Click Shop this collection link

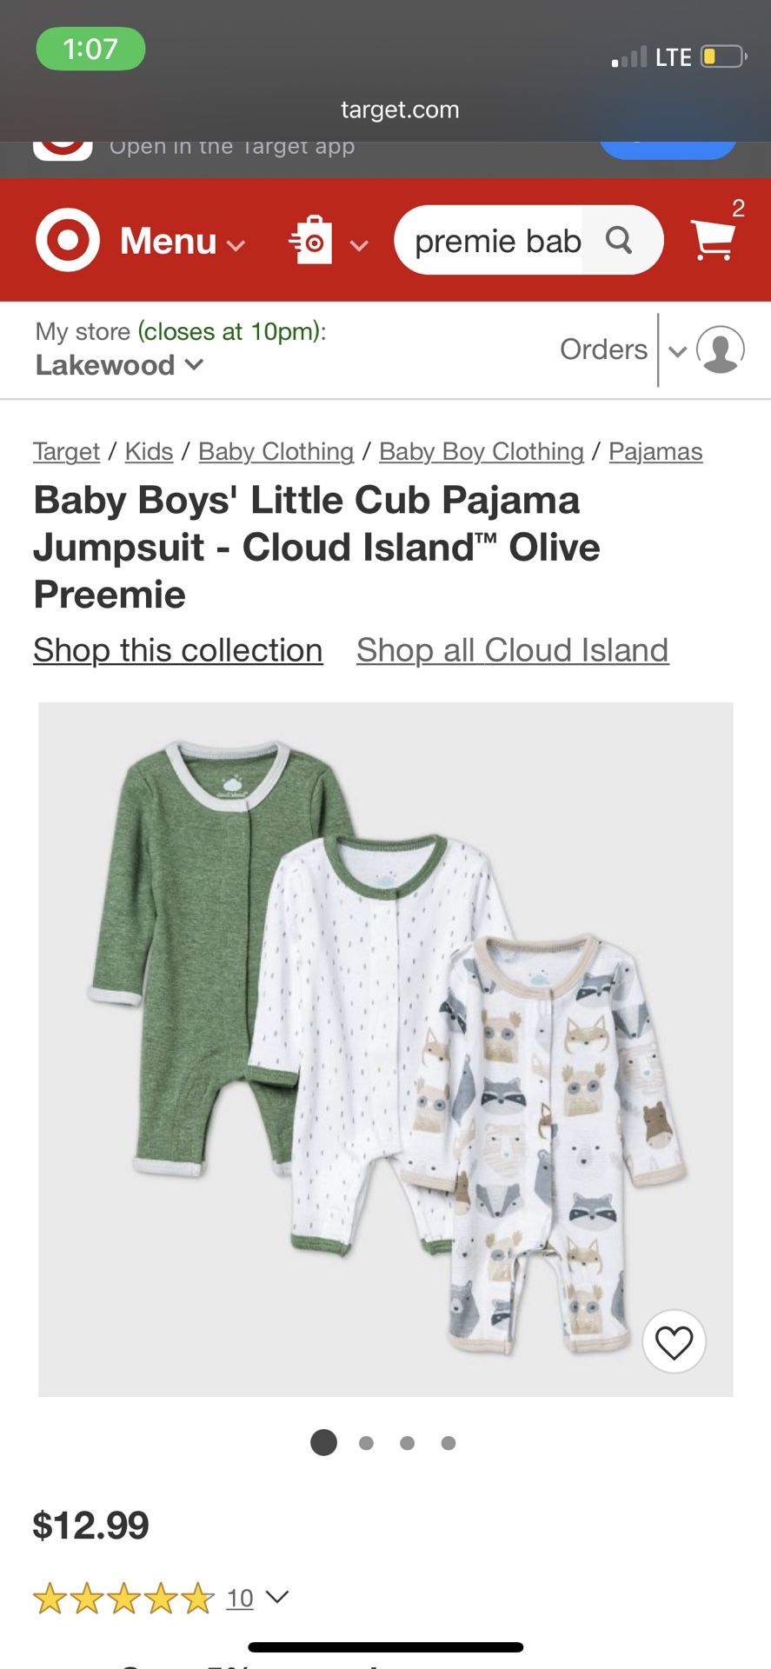pyautogui.click(x=178, y=650)
